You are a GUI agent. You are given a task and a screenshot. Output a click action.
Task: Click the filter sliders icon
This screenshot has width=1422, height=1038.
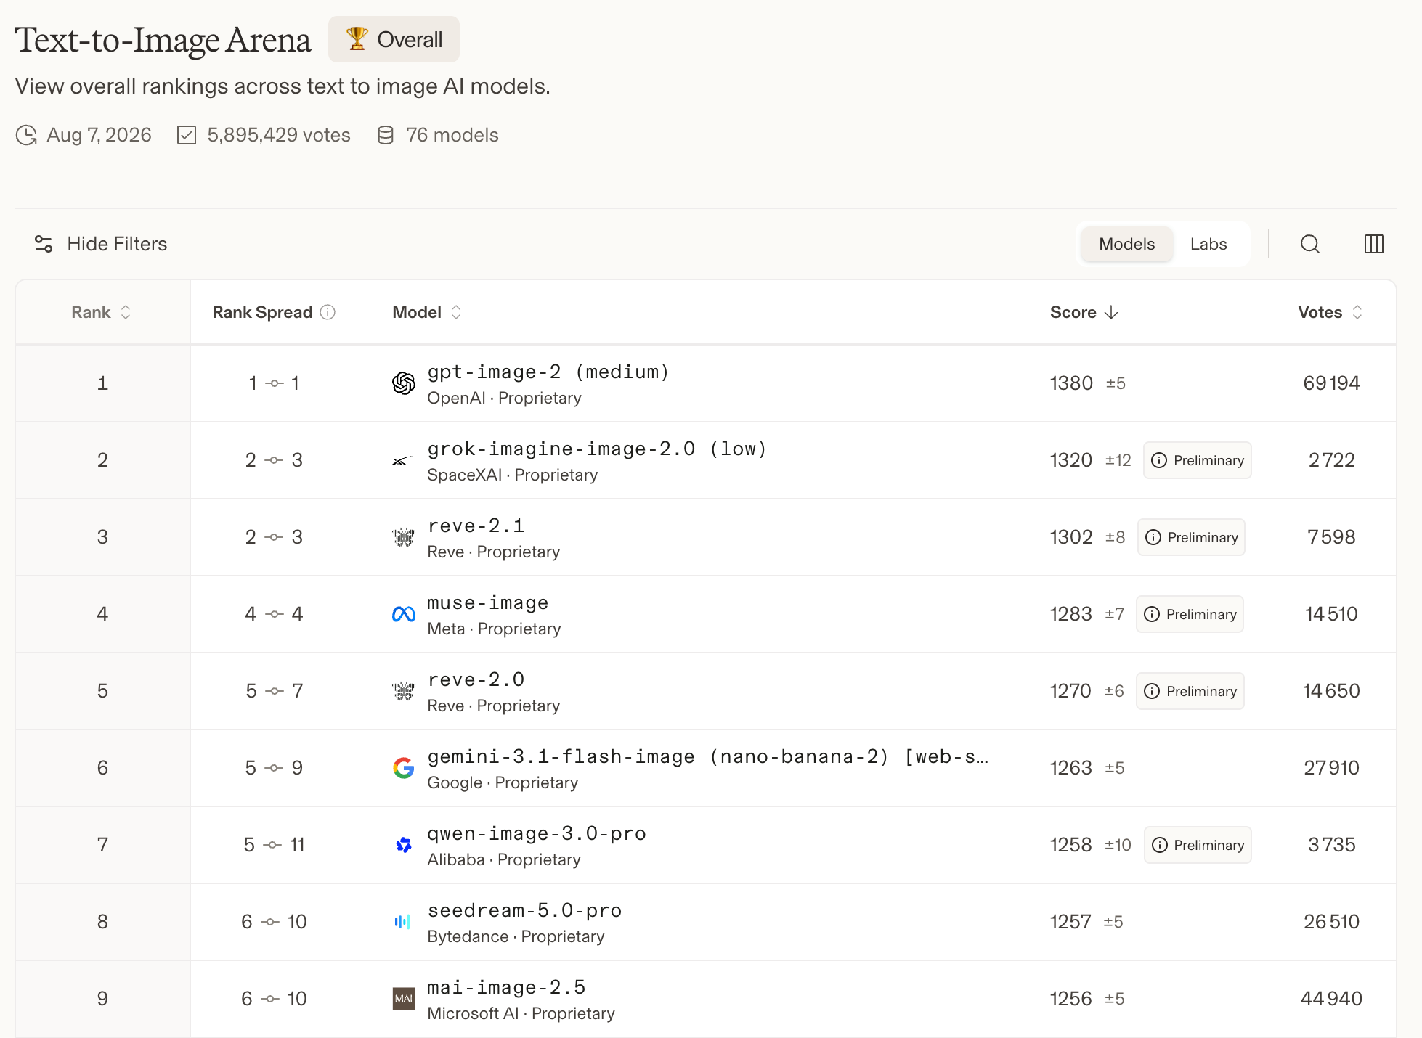[44, 244]
